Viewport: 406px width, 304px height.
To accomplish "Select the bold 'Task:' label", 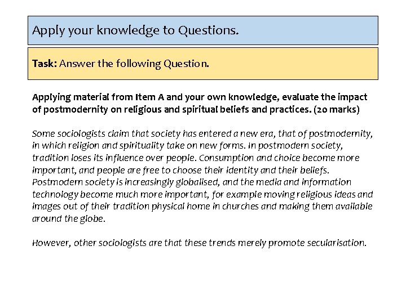I will [x=45, y=63].
